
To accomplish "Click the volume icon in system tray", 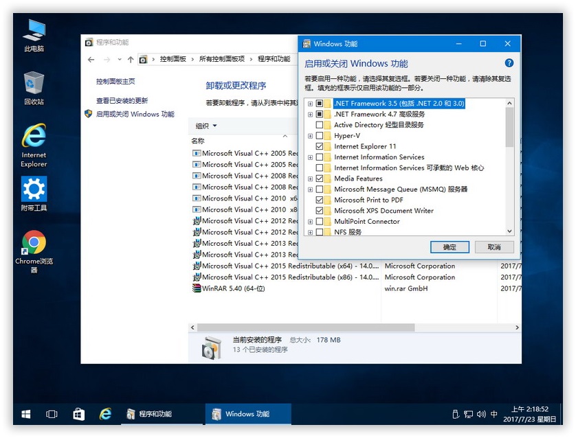I will pos(481,414).
